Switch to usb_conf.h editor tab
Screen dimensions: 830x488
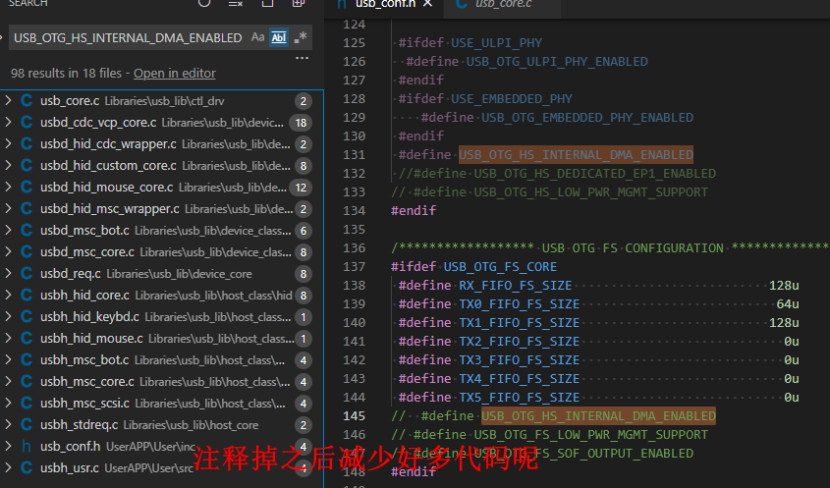384,4
